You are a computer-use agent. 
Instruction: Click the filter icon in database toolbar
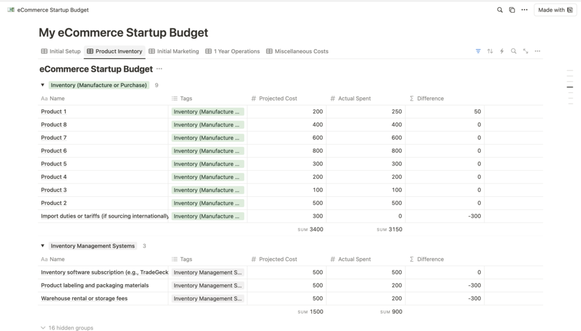pos(478,52)
